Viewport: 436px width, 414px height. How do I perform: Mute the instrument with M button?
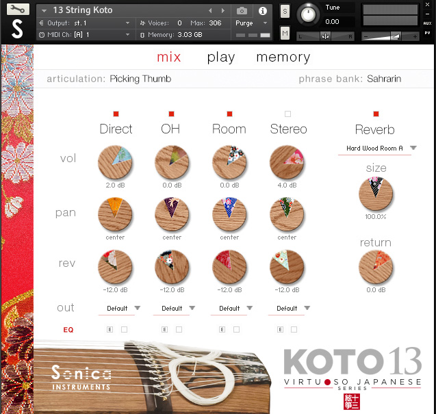pyautogui.click(x=285, y=34)
